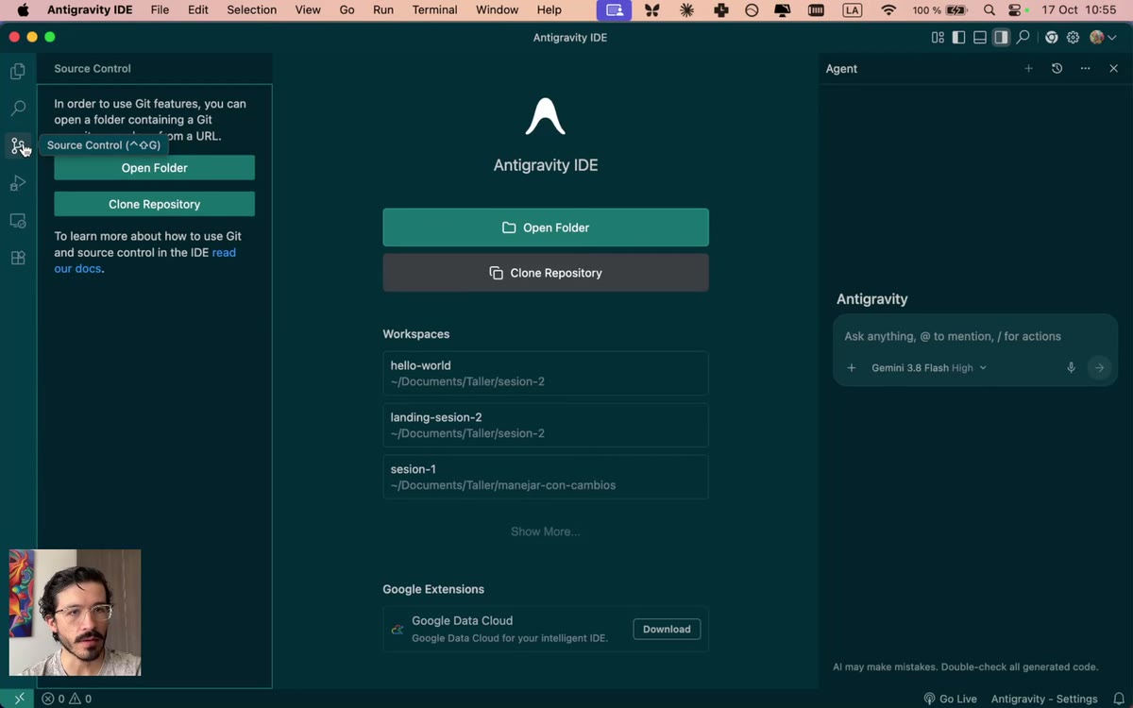Click the microphone voice input icon
This screenshot has height=708, width=1133.
click(1071, 368)
